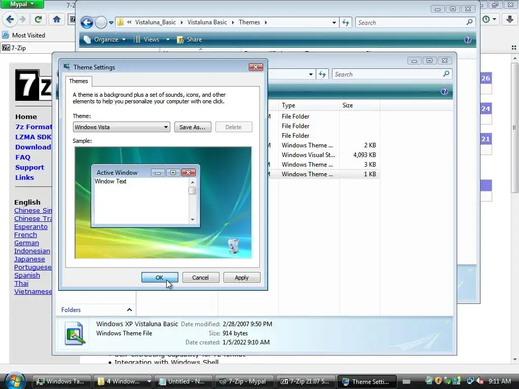This screenshot has width=519, height=389.
Task: Click the keyboard icon beside the system tray
Action: point(406,381)
